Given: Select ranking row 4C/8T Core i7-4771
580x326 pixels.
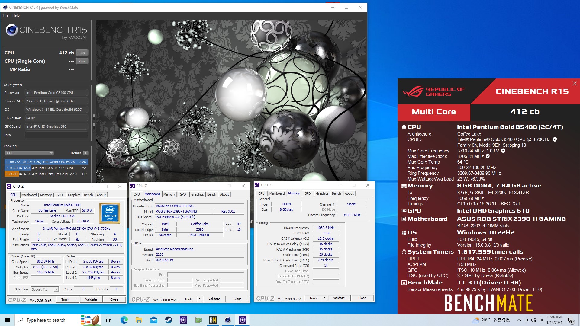Looking at the screenshot, I should (x=46, y=168).
